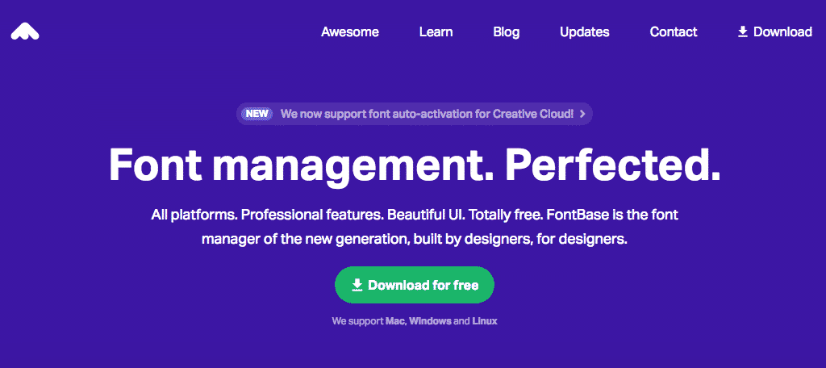Expand the announcement banner chevron arrow
This screenshot has width=826, height=368.
(582, 113)
